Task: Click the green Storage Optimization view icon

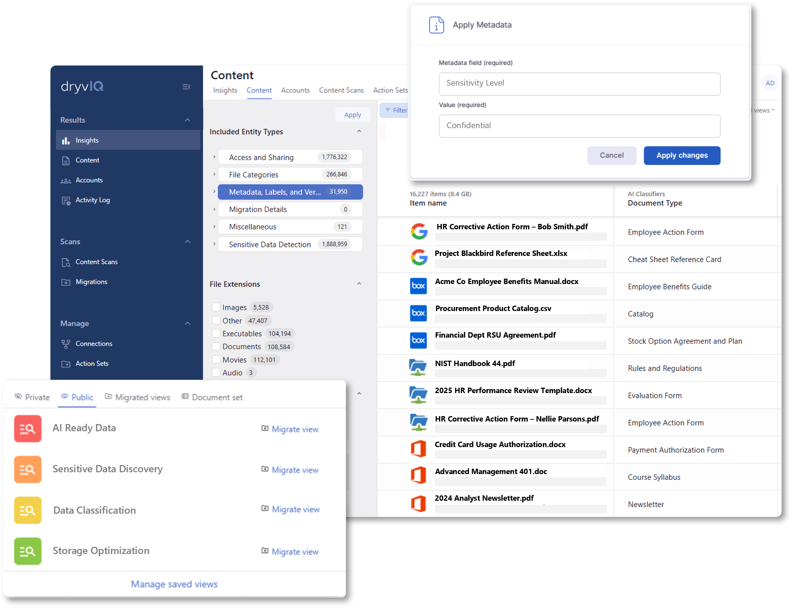Action: coord(28,551)
